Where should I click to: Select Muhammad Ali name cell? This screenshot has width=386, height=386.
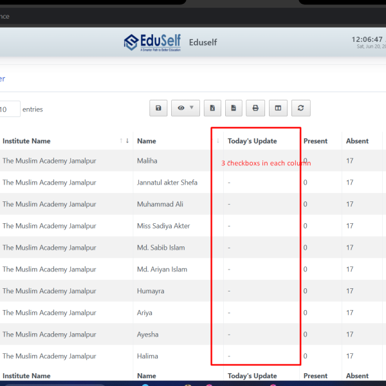(160, 204)
